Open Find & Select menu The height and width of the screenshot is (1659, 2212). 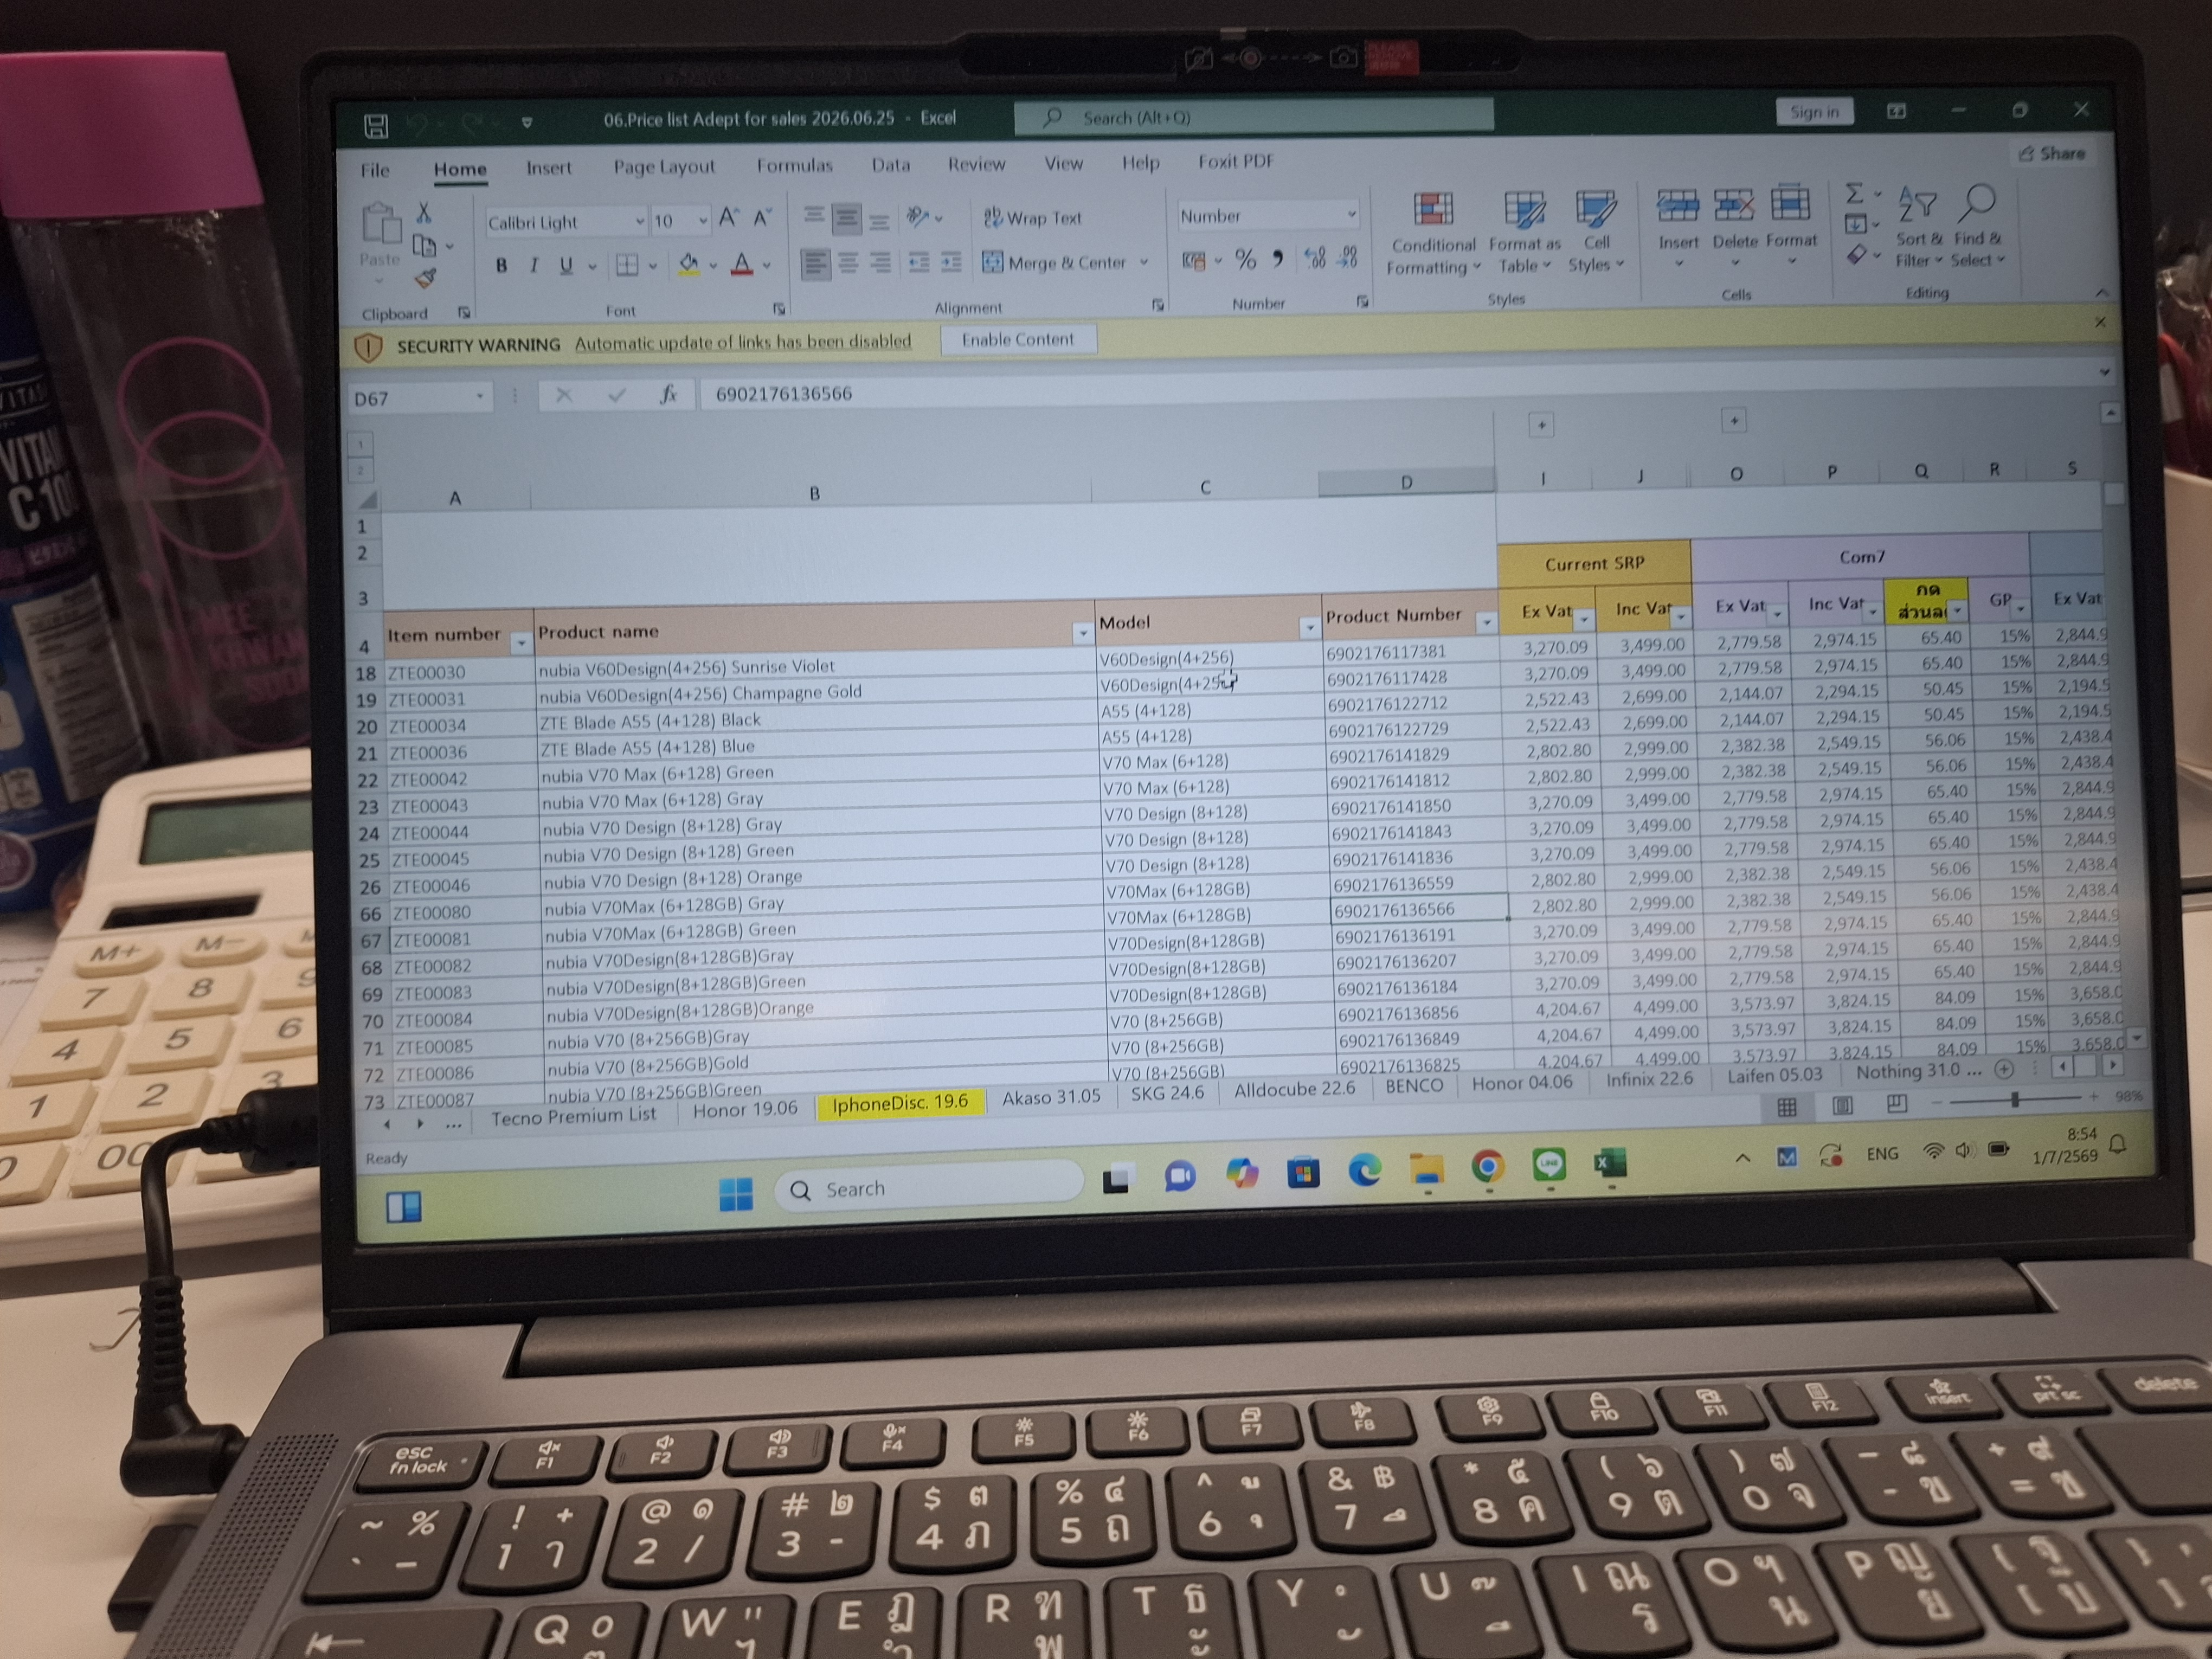click(1978, 225)
